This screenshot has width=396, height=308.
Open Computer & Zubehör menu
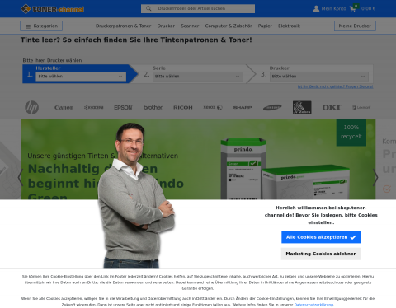click(x=229, y=26)
